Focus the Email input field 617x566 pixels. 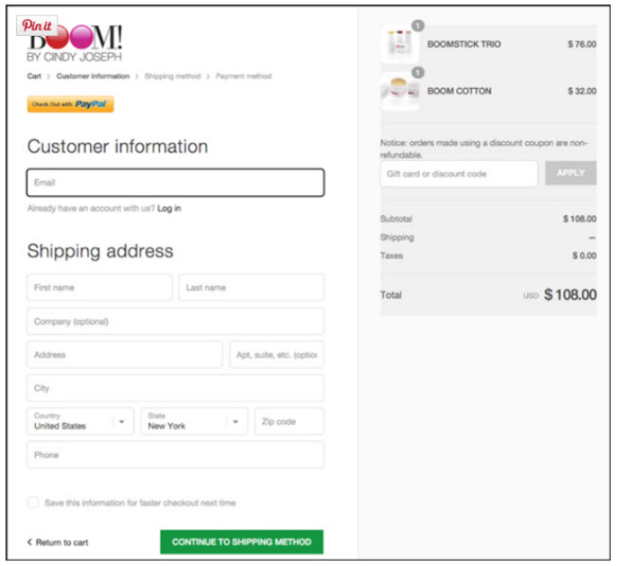pos(175,183)
